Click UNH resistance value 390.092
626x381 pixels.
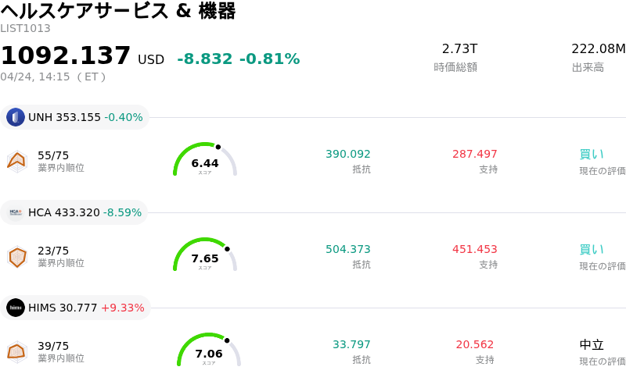pyautogui.click(x=347, y=154)
